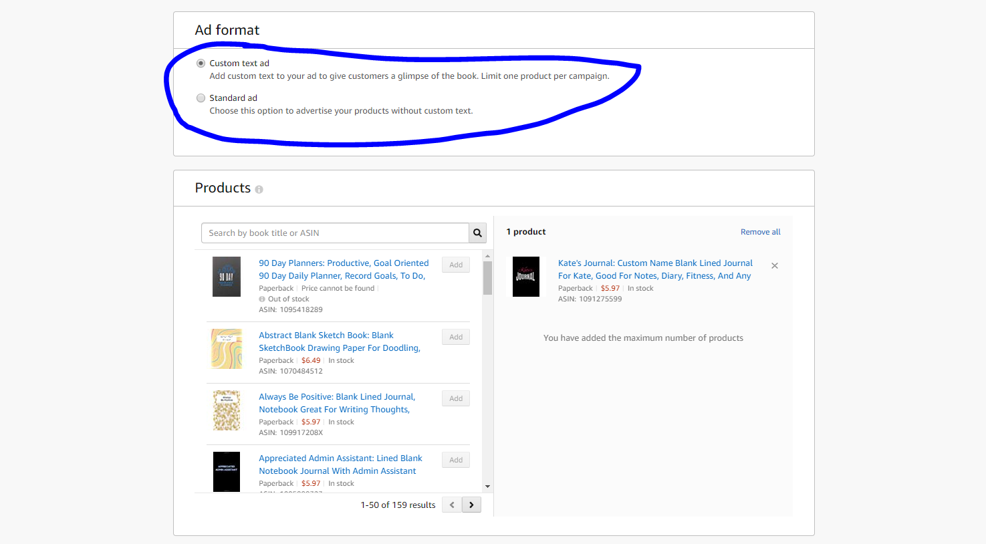Open the Appreciated Admin Assistant title link
The height and width of the screenshot is (544, 986).
(340, 464)
